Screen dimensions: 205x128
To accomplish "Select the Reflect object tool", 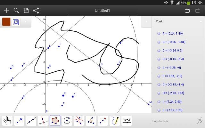I will click(102, 121).
